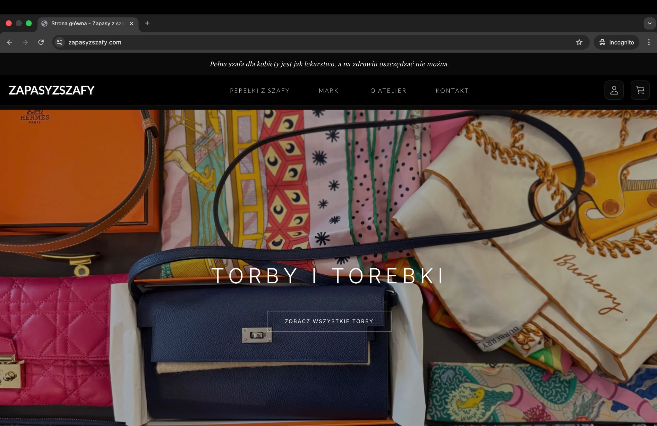Screen dimensions: 657x426
Task: Click the ZAPASYZSZAFY logo
Action: point(52,90)
